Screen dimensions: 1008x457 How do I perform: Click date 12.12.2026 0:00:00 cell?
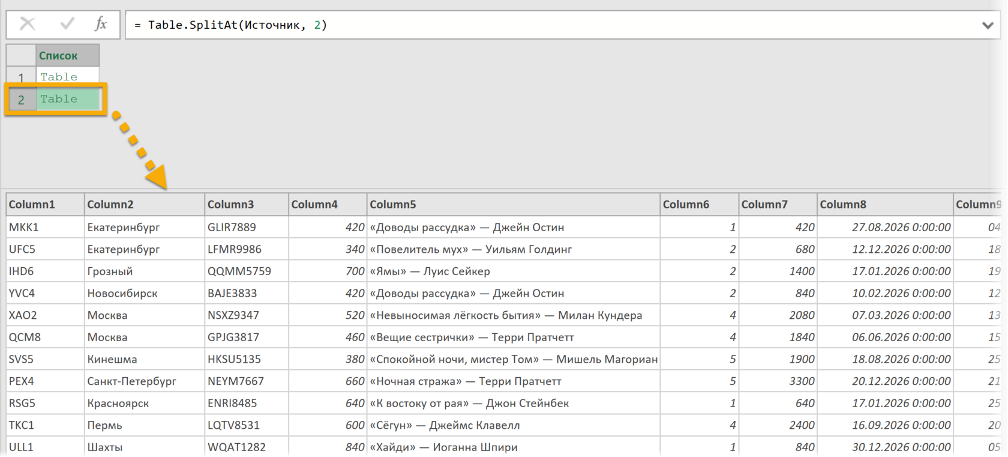pyautogui.click(x=886, y=249)
